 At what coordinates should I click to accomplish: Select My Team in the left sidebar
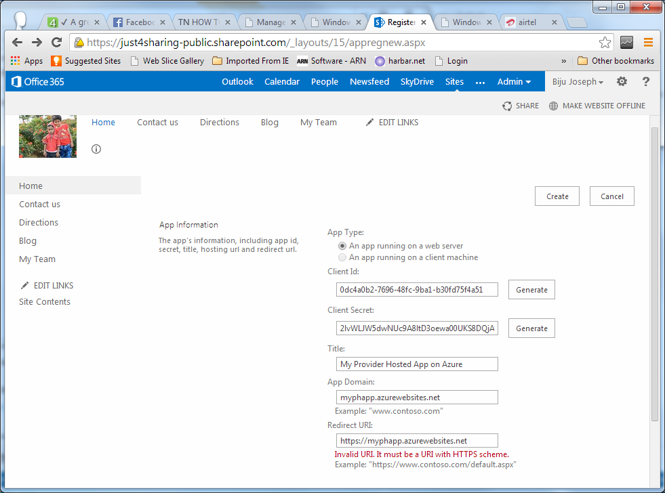pyautogui.click(x=37, y=259)
